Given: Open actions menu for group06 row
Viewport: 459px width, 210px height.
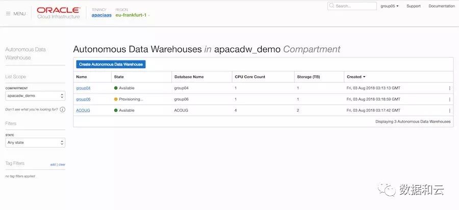Looking at the screenshot, I should coord(449,99).
